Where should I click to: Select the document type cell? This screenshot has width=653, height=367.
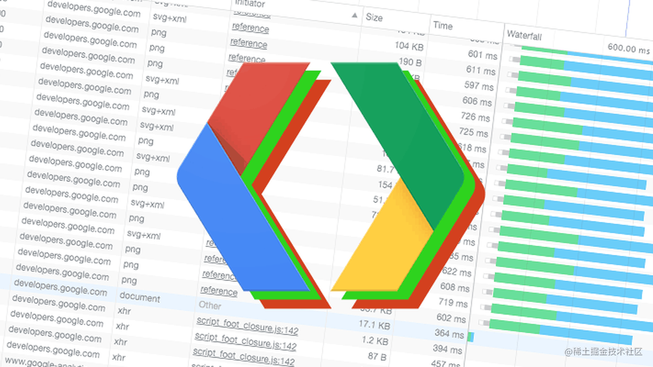pos(140,298)
